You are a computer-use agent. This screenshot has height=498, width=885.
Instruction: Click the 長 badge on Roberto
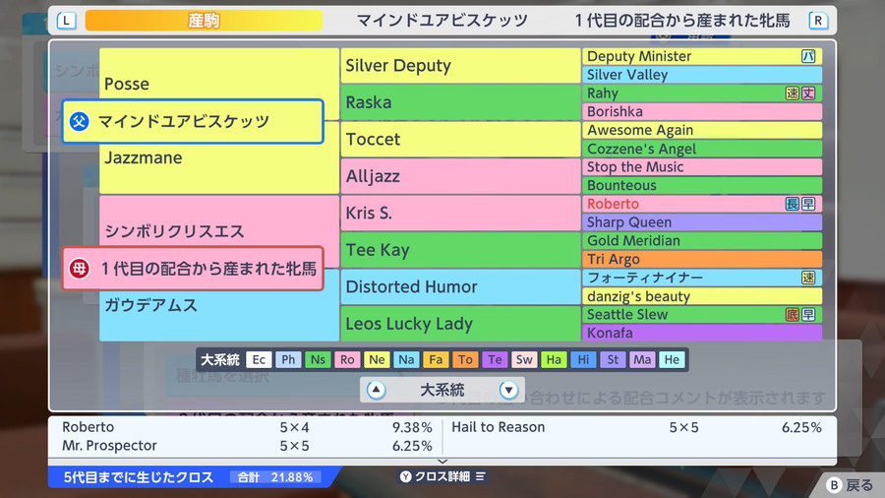(792, 204)
